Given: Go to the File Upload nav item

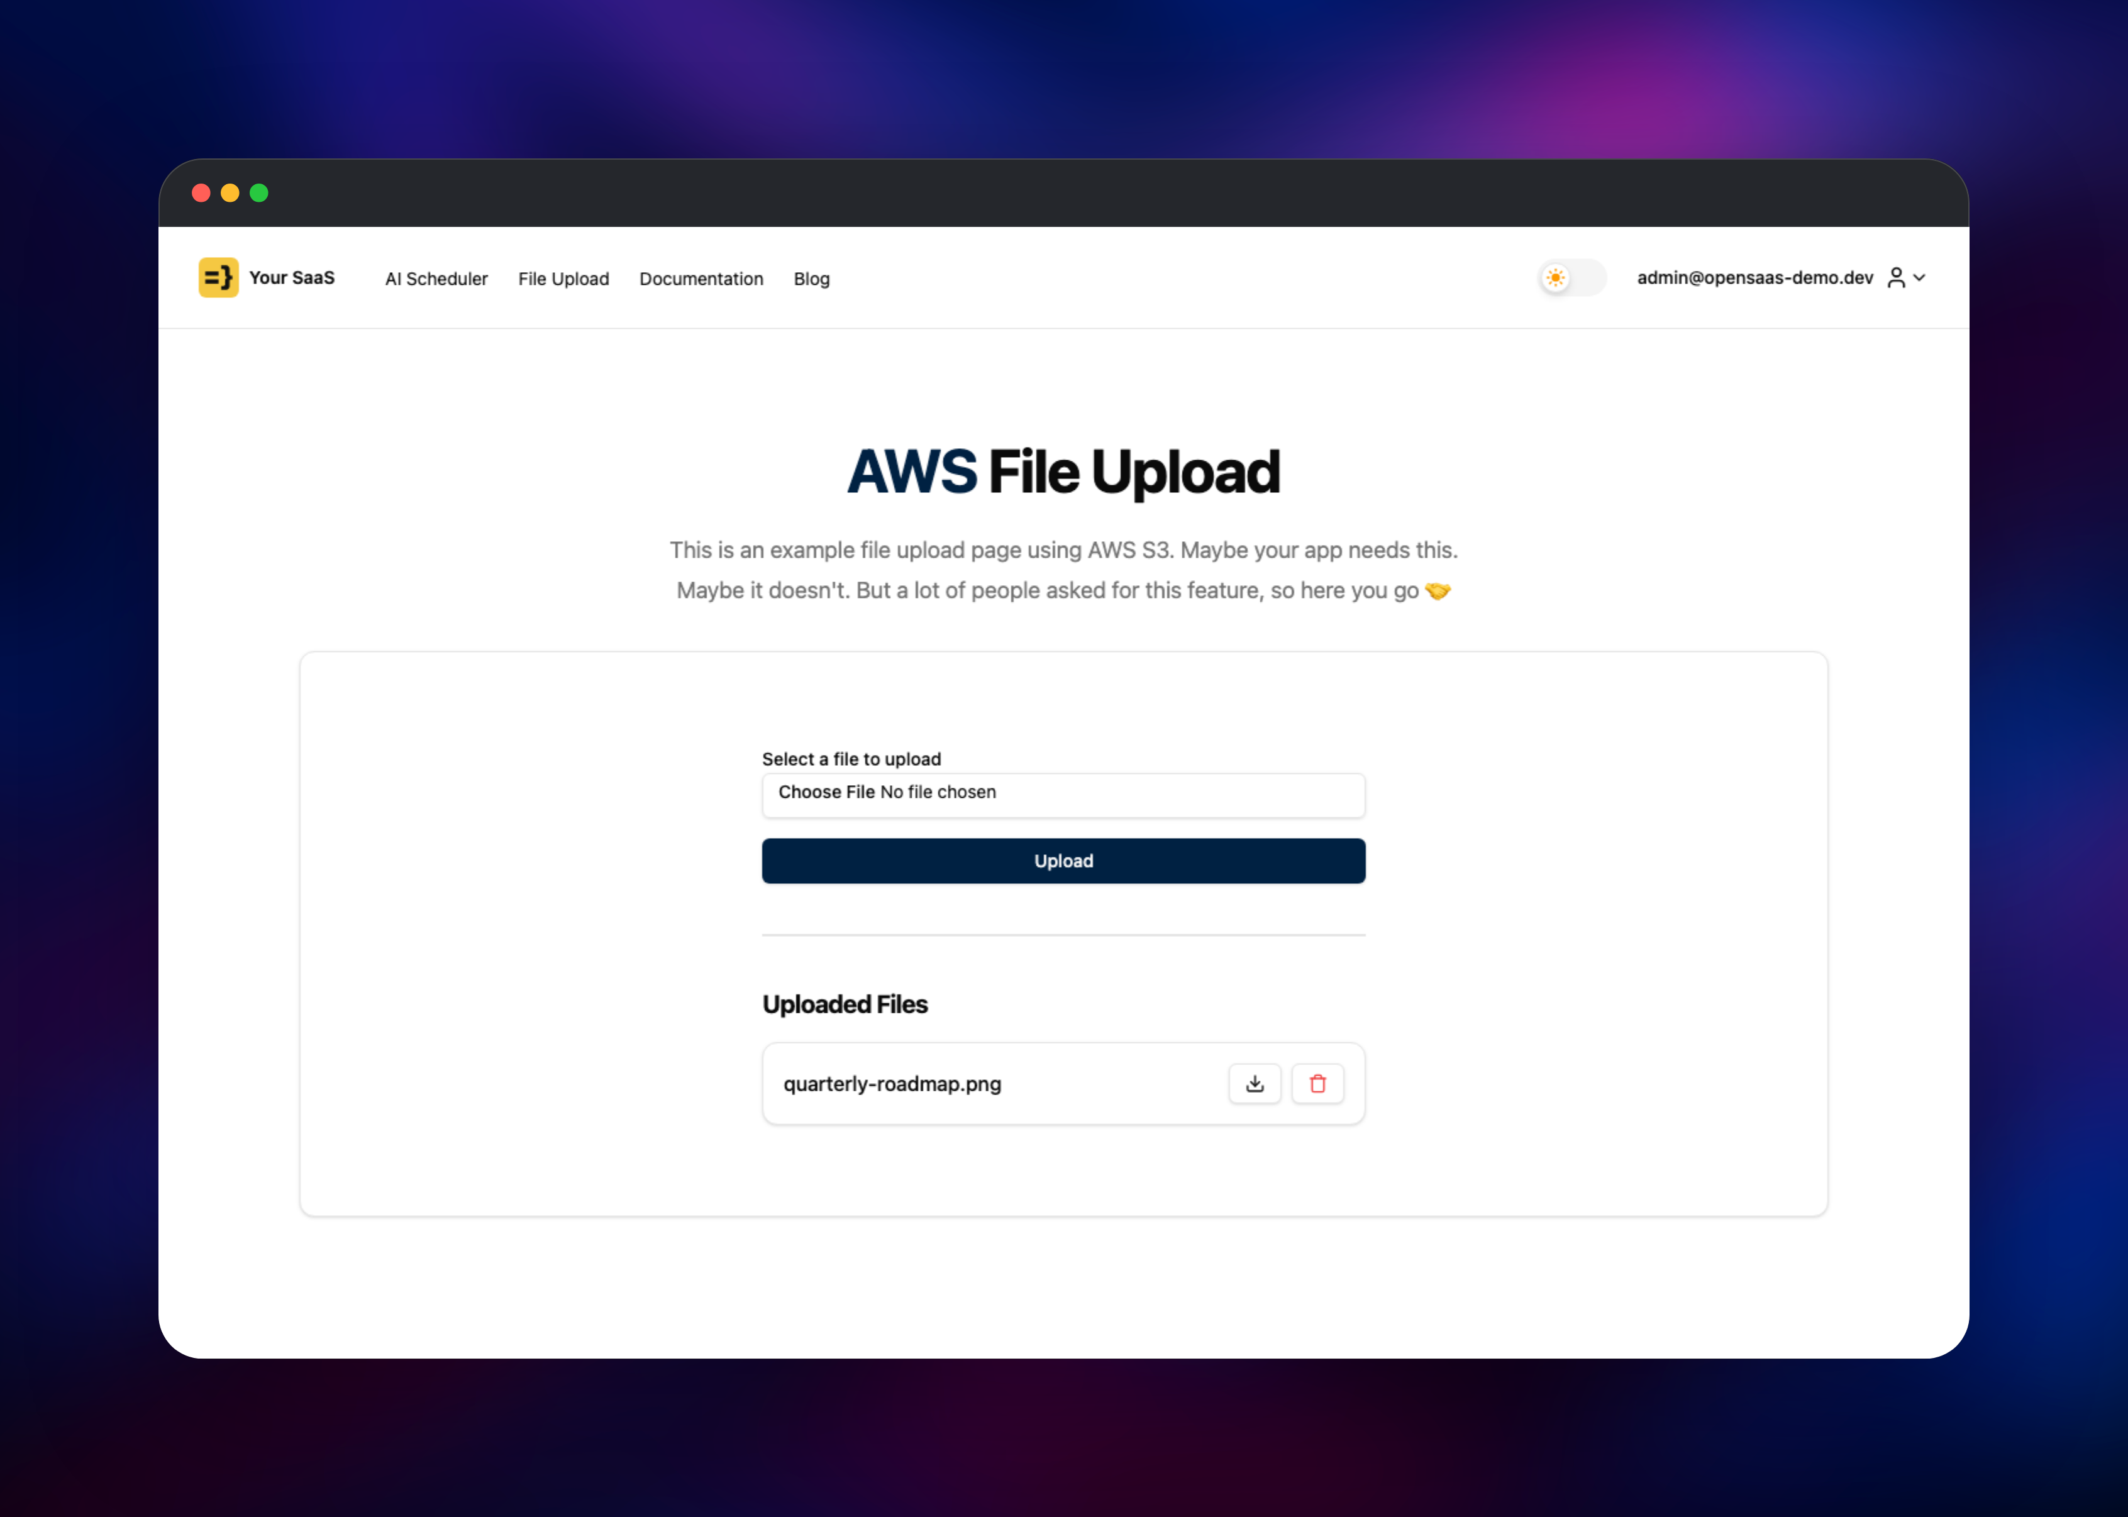Looking at the screenshot, I should (x=563, y=279).
